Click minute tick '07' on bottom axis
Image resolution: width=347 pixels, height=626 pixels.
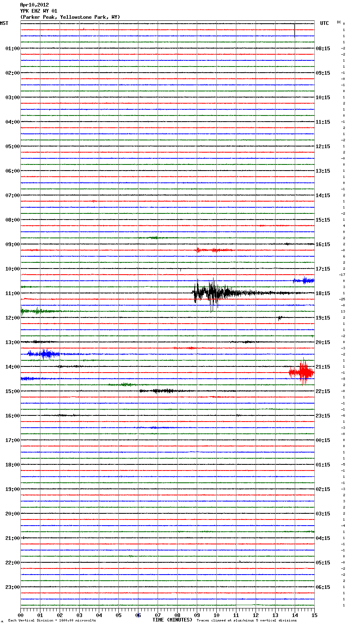click(x=158, y=615)
